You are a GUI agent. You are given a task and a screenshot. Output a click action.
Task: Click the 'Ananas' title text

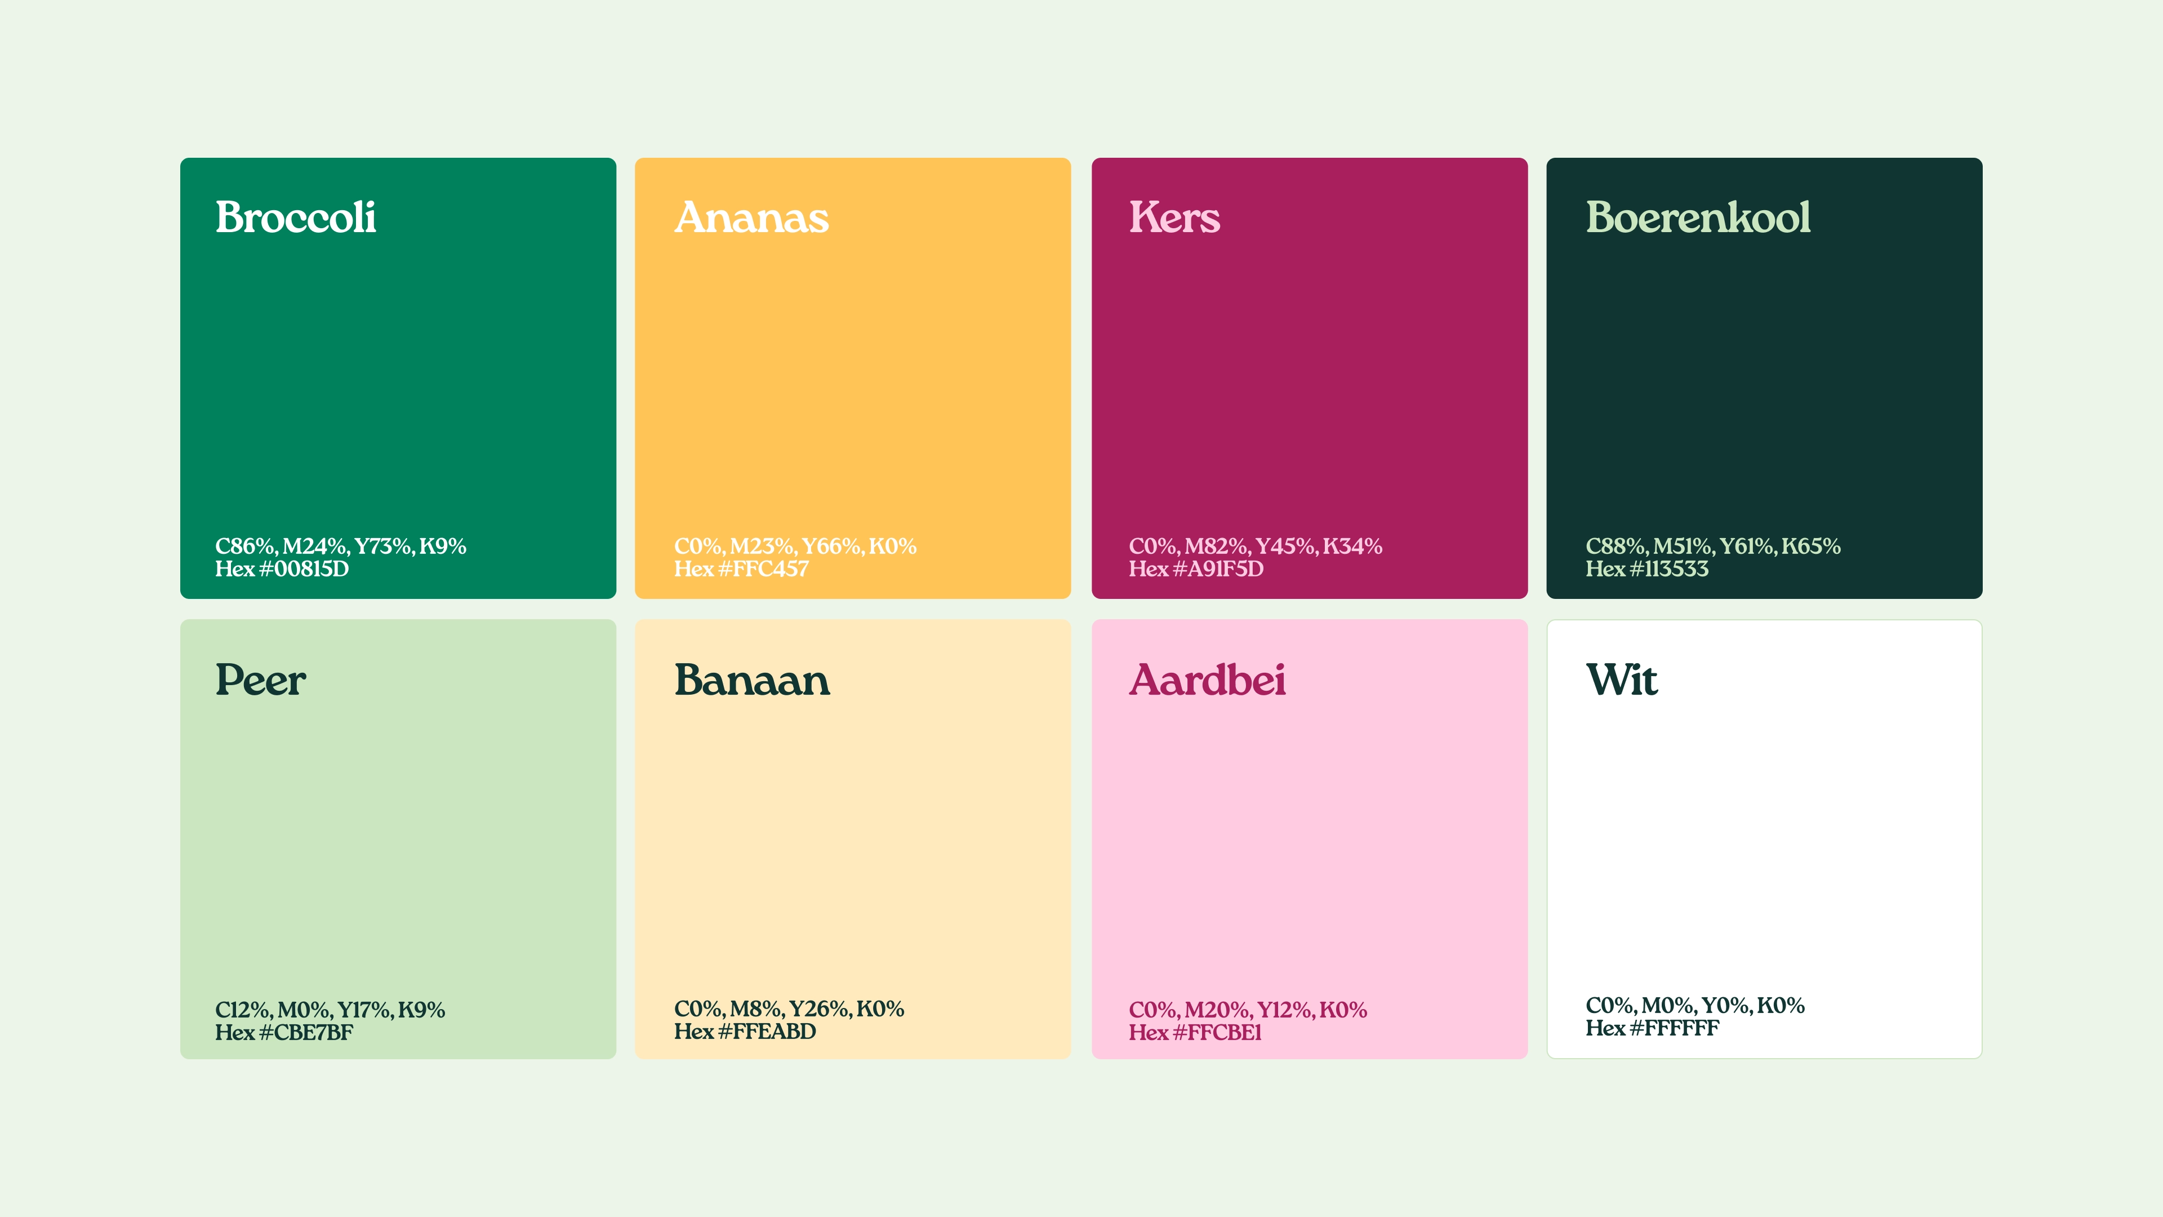pyautogui.click(x=751, y=217)
